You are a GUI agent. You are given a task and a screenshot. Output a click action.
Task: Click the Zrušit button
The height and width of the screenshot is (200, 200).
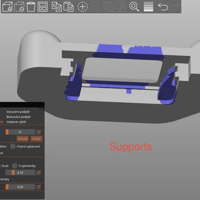pos(36,138)
